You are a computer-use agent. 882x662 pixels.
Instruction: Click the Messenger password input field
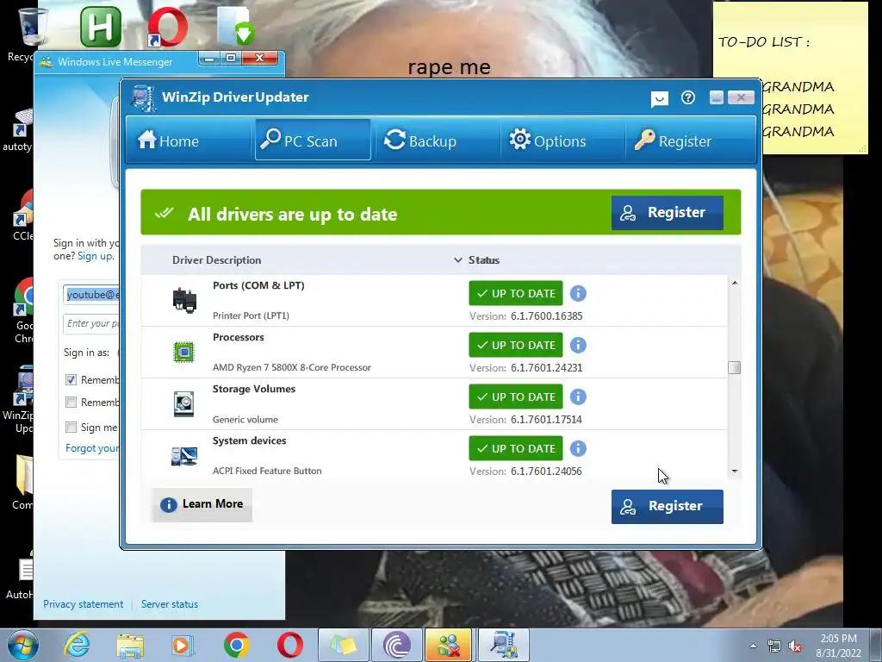click(91, 324)
